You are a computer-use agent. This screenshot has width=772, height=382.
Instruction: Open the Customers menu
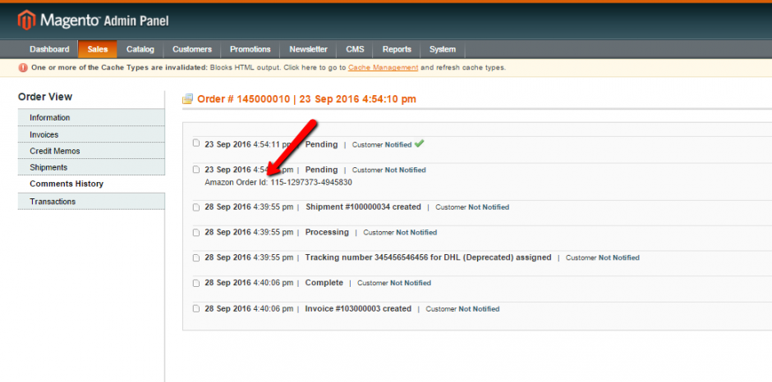[192, 49]
